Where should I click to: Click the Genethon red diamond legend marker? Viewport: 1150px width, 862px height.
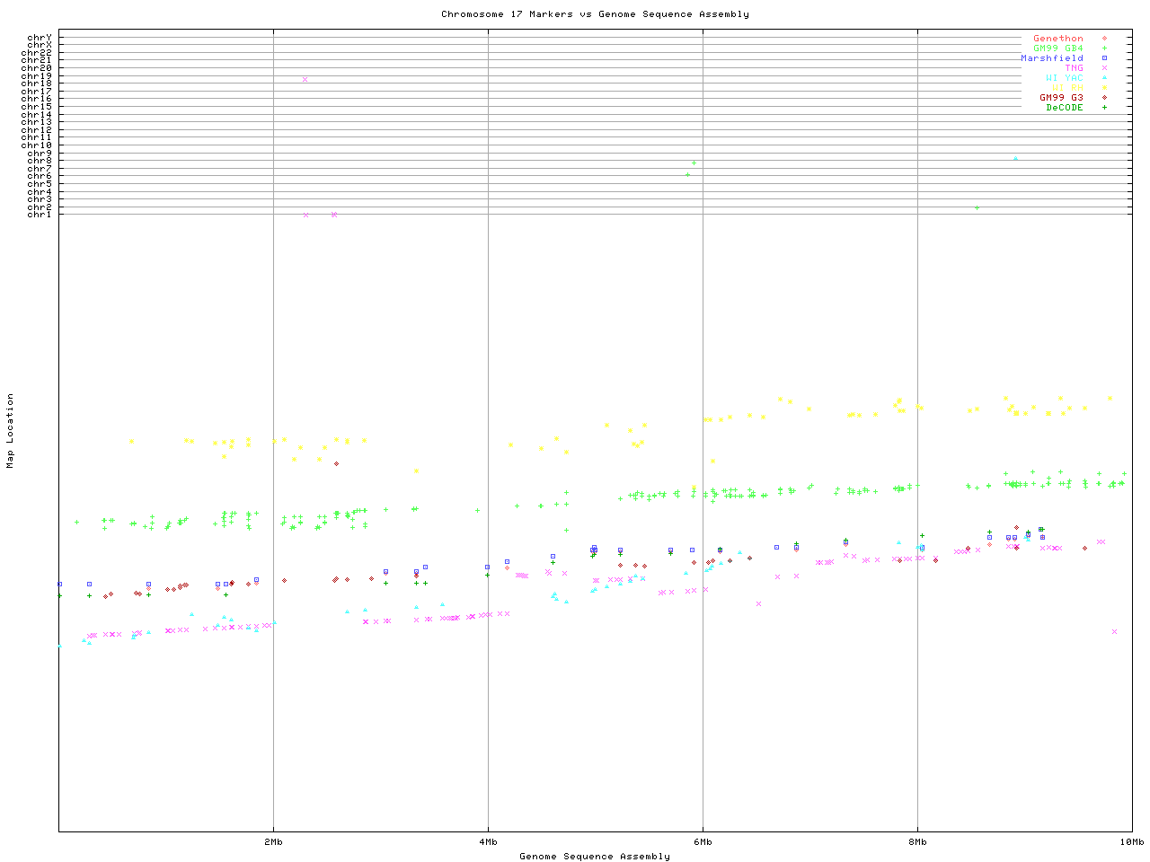1104,39
